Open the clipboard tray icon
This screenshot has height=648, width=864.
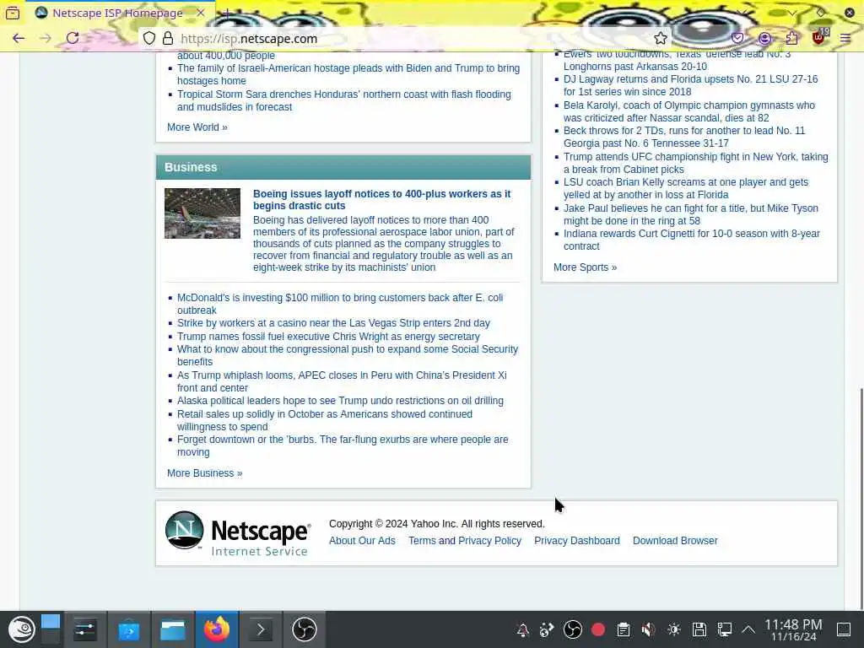[x=624, y=629]
